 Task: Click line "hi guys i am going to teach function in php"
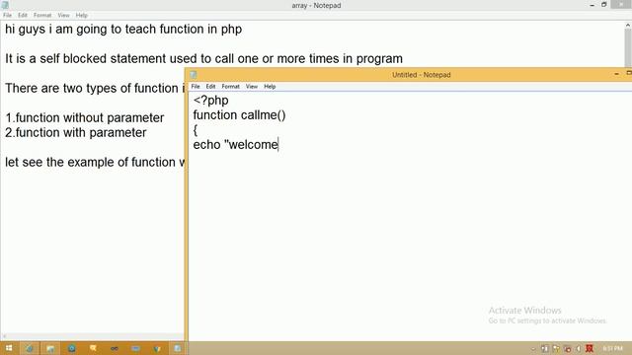[123, 30]
